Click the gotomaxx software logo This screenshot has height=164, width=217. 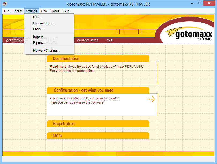pyautogui.click(x=189, y=33)
